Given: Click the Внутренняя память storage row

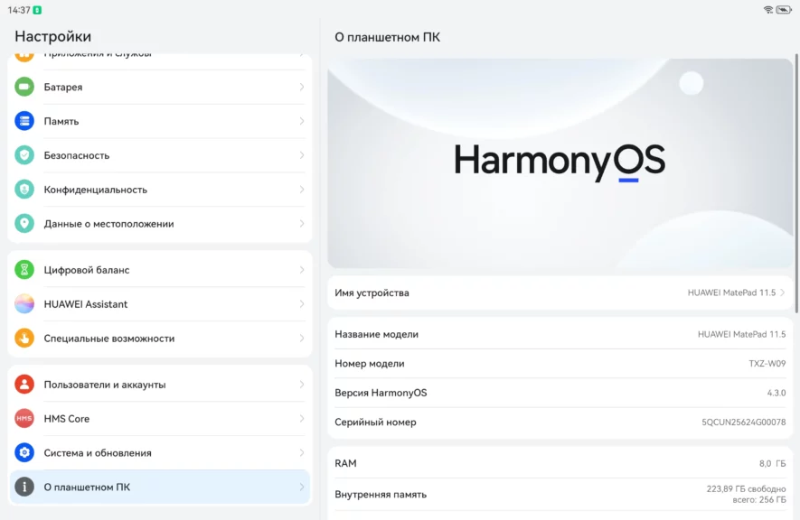Looking at the screenshot, I should (x=560, y=494).
